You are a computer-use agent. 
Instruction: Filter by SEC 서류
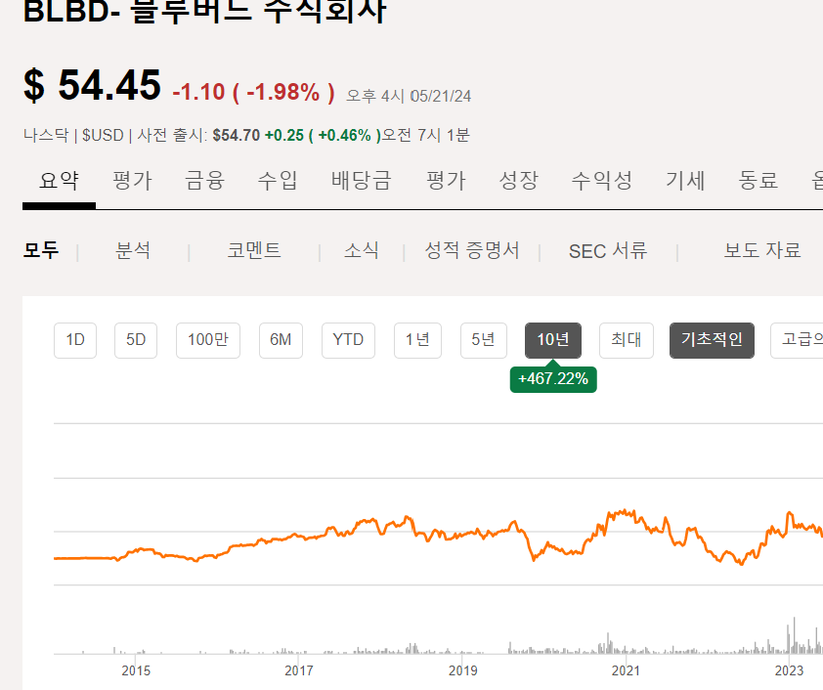click(608, 250)
